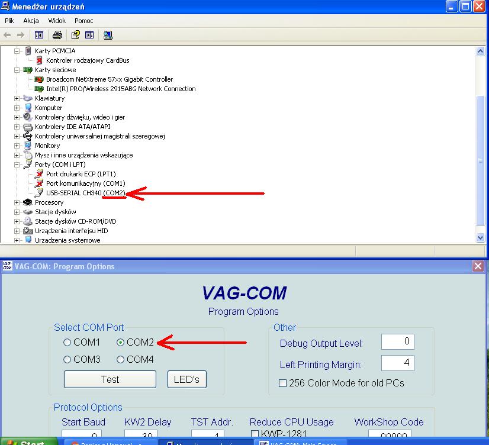Enable 256 Color Mode for old PCs
The height and width of the screenshot is (445, 489).
tap(282, 383)
